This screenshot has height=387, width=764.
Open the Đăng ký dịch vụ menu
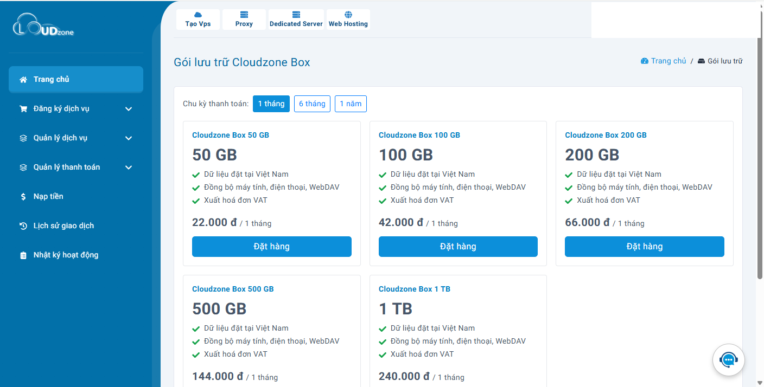[x=76, y=109]
